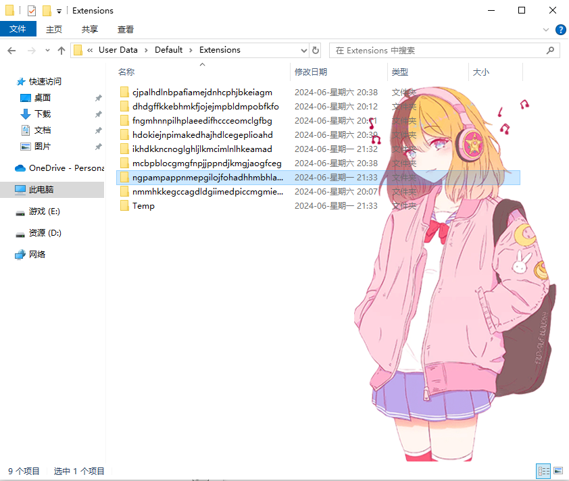Open 文档 in quick access
Viewport: 569px width, 481px height.
[x=43, y=130]
